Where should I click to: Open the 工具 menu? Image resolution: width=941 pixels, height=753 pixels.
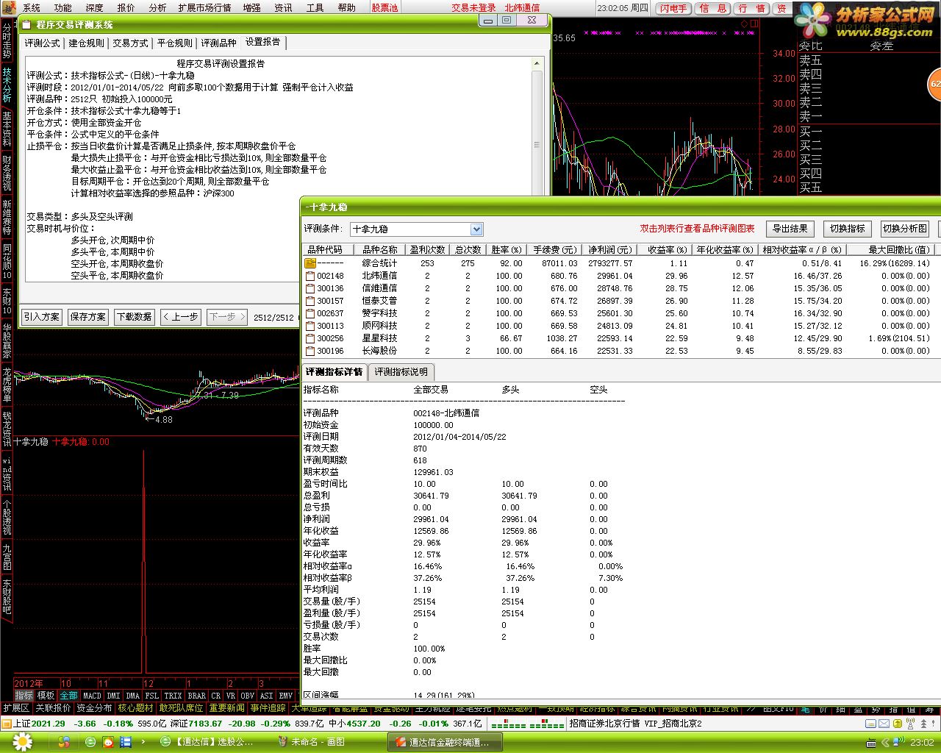pos(315,7)
